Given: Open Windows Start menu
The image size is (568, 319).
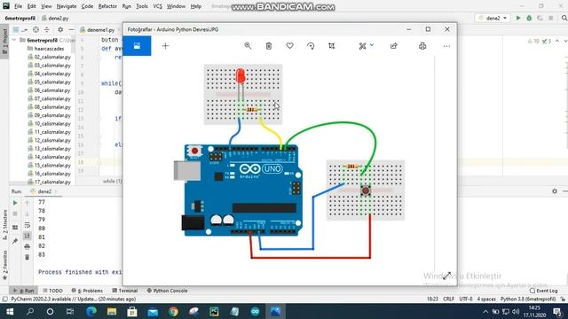Looking at the screenshot, I should (10, 311).
